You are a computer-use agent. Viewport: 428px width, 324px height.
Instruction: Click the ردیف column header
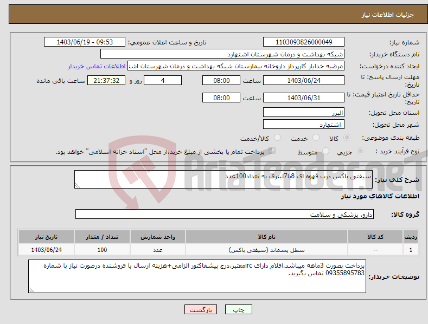(411, 237)
